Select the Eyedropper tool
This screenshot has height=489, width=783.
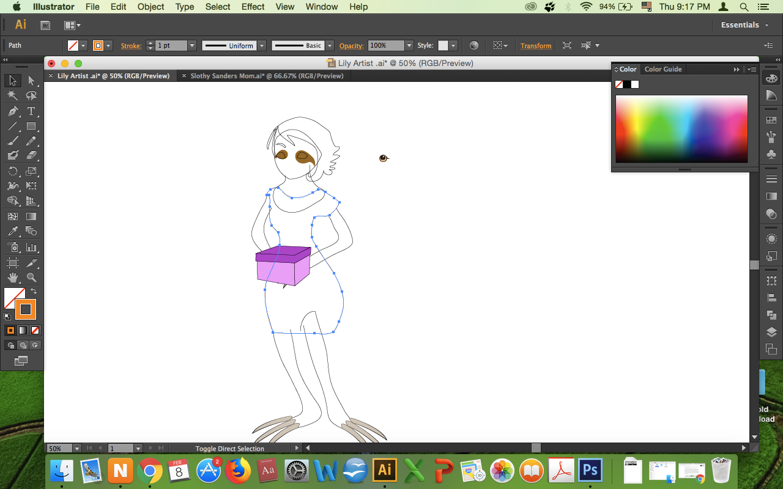pos(12,231)
